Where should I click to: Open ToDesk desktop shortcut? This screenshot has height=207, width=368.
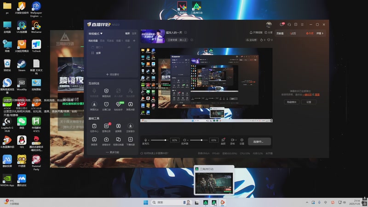pos(36,46)
